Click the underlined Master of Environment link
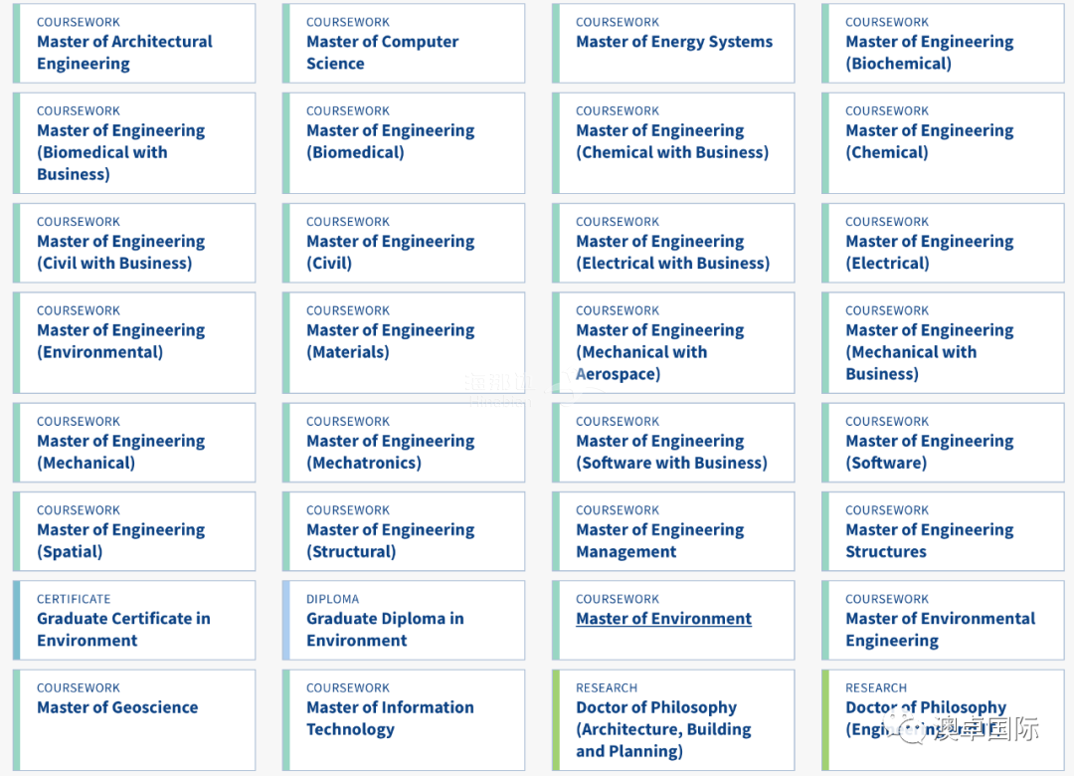 tap(663, 619)
